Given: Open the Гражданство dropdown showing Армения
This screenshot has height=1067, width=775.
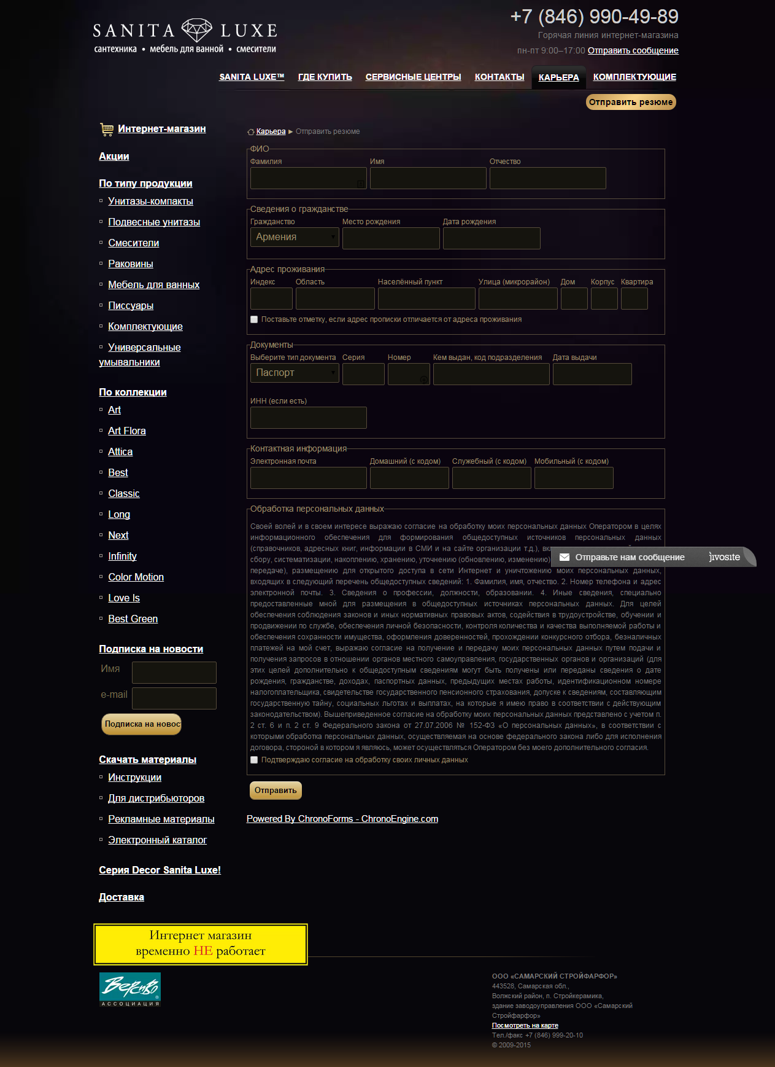Looking at the screenshot, I should (295, 237).
